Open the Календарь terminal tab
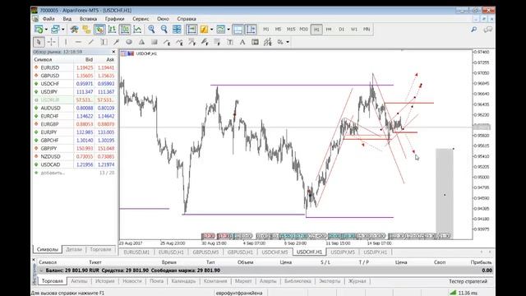Viewport: 526px width, 296px height. click(x=183, y=281)
